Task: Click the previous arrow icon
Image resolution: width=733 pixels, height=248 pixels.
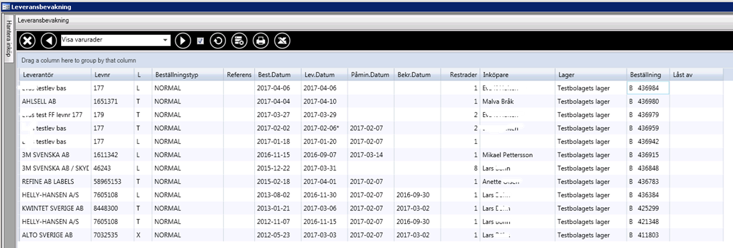Action: (x=48, y=41)
